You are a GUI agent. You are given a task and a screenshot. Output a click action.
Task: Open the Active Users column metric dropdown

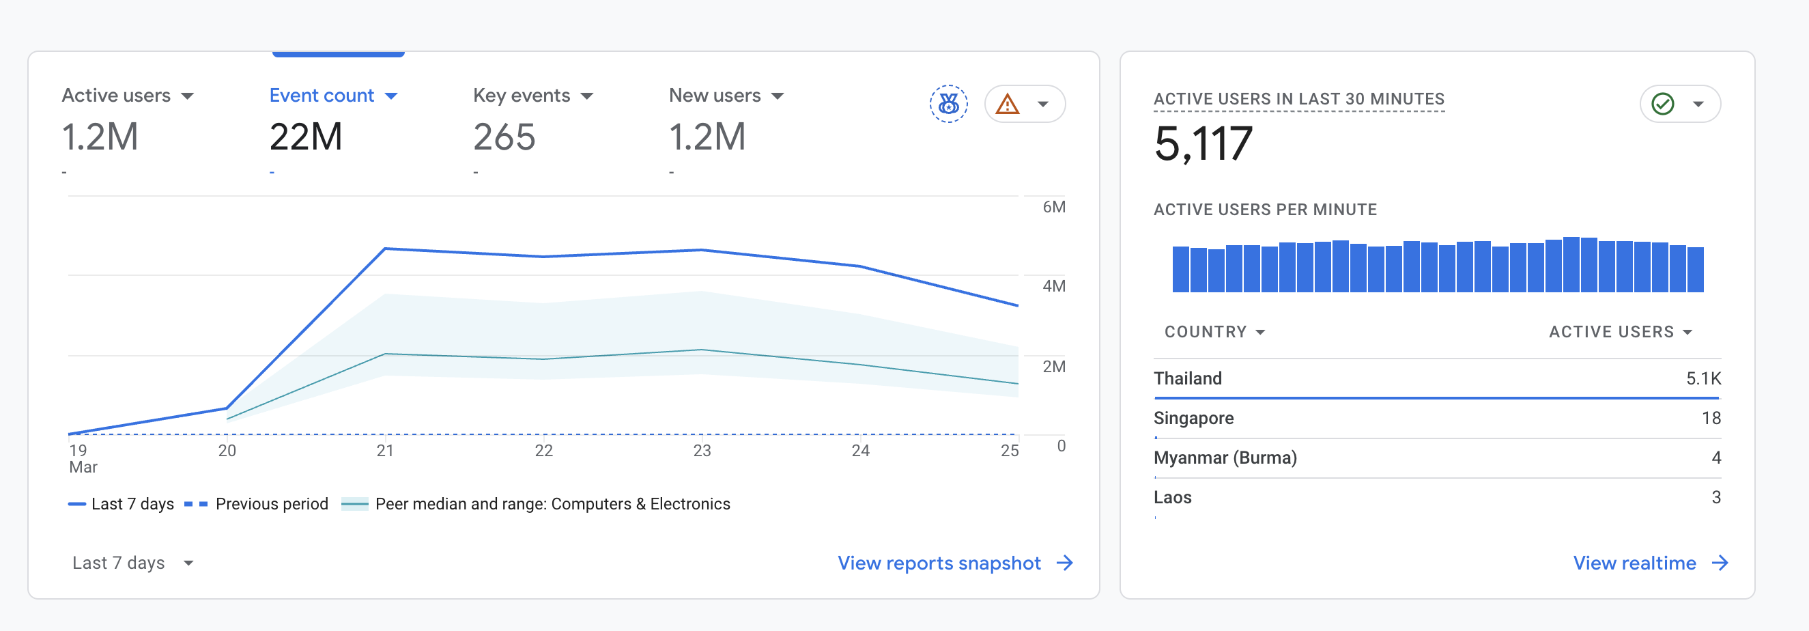(x=1620, y=332)
